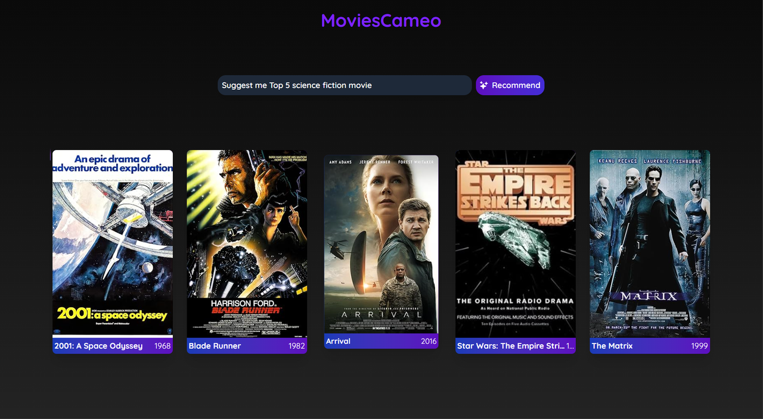This screenshot has width=763, height=419.
Task: Click the Blade Runner title caption
Action: point(215,346)
